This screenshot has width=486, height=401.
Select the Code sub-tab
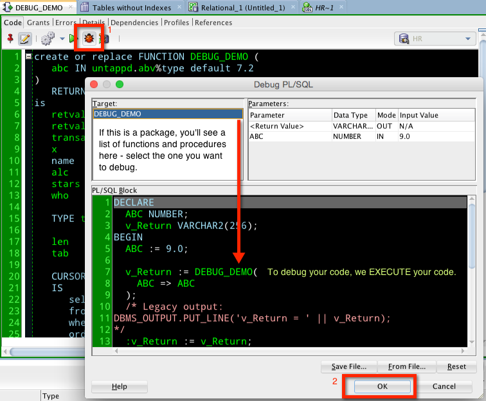coord(13,22)
